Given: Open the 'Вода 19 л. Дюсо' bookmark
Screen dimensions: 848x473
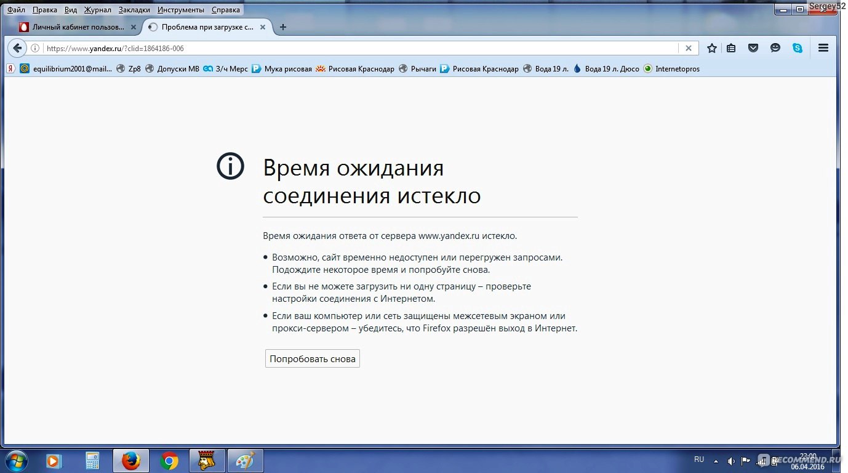Looking at the screenshot, I should tap(606, 69).
